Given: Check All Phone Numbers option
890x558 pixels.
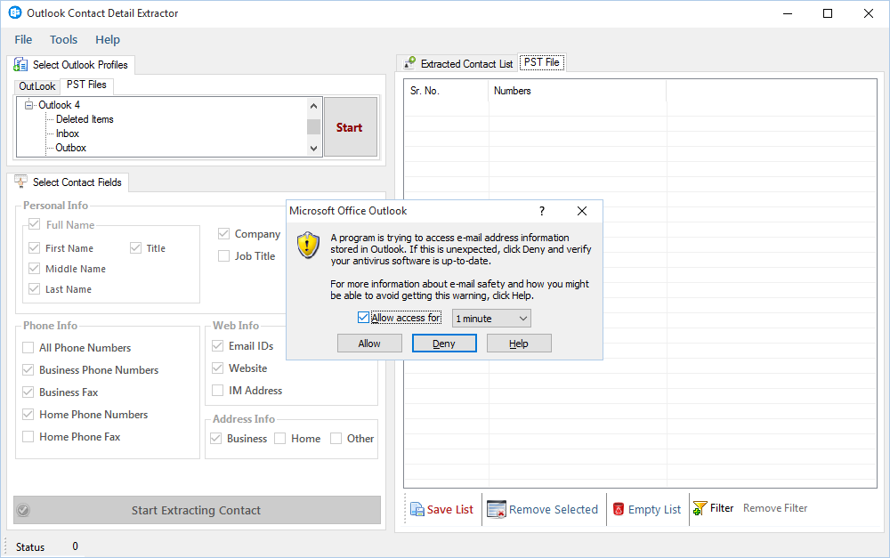Looking at the screenshot, I should tap(28, 347).
